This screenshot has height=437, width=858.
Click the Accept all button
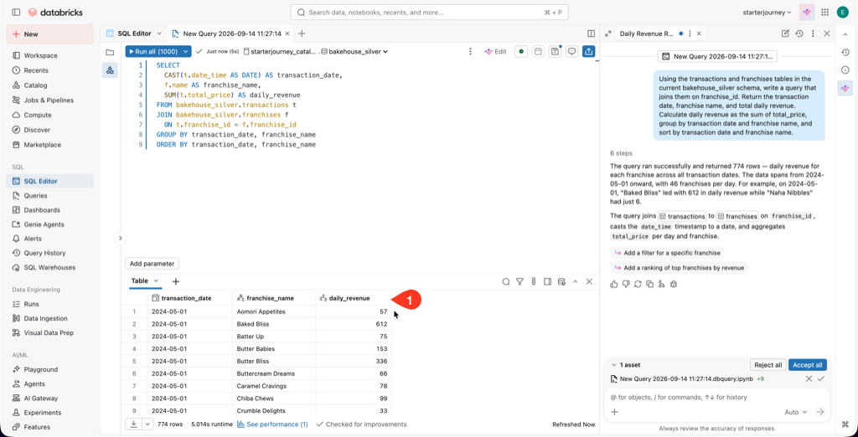[808, 365]
